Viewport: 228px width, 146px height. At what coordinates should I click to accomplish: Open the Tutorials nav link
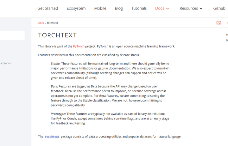[139, 8]
